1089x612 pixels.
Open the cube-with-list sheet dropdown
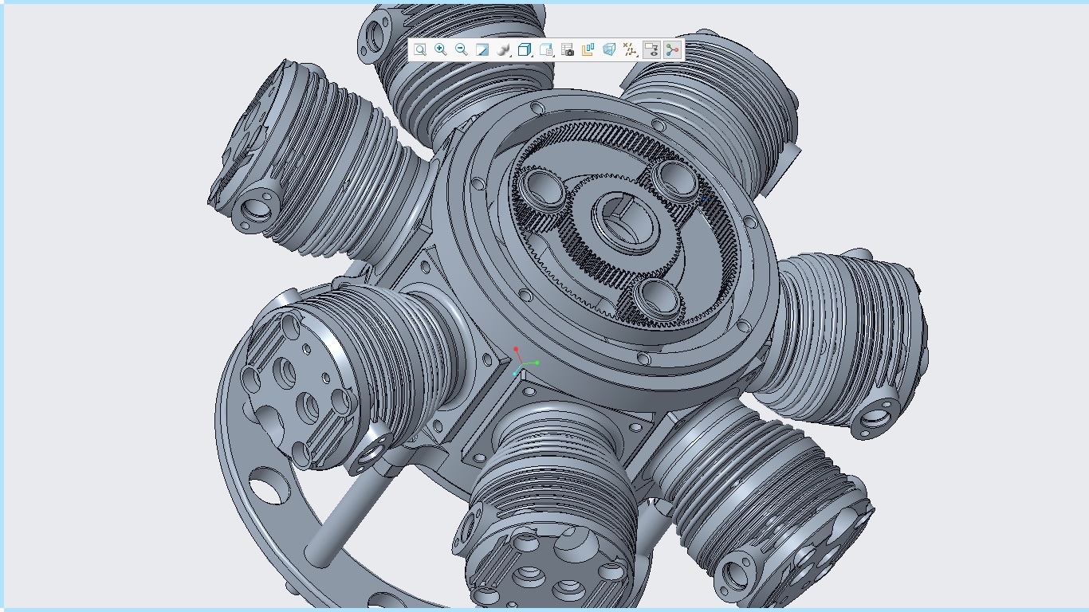coord(547,50)
